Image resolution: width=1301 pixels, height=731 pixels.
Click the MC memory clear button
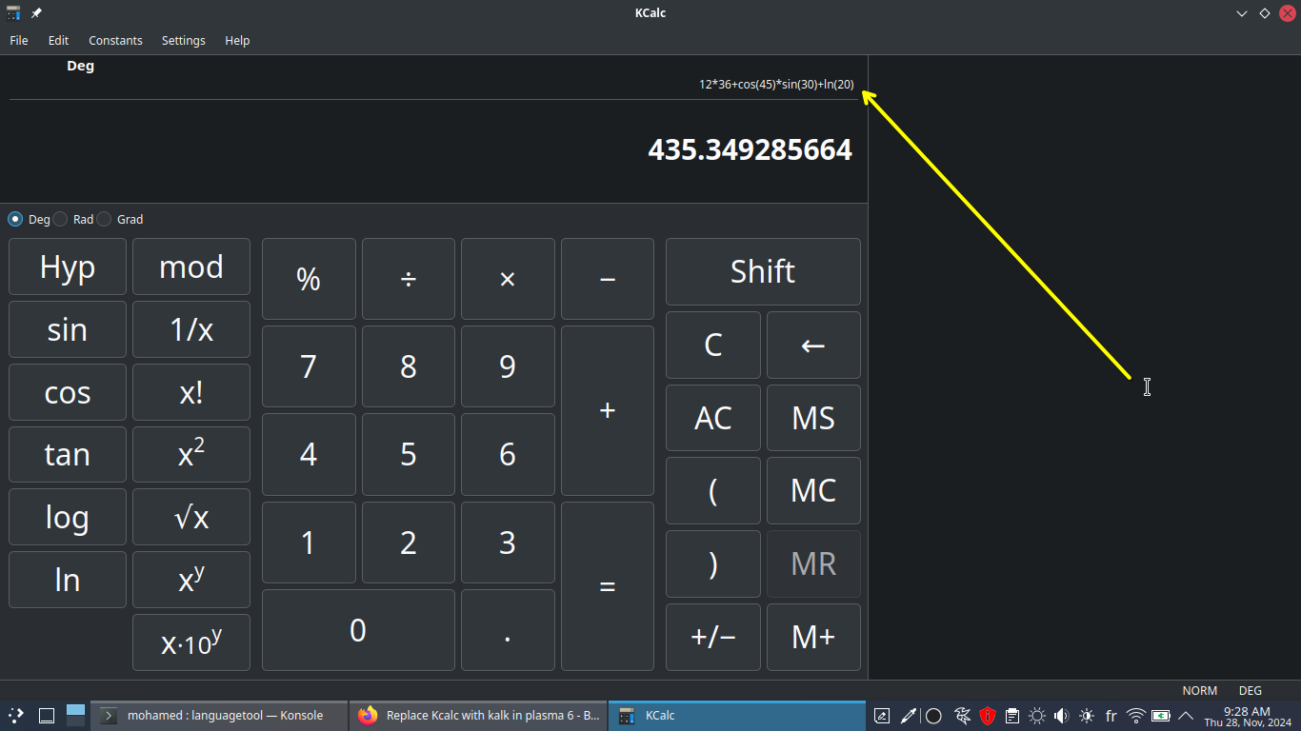click(x=813, y=490)
